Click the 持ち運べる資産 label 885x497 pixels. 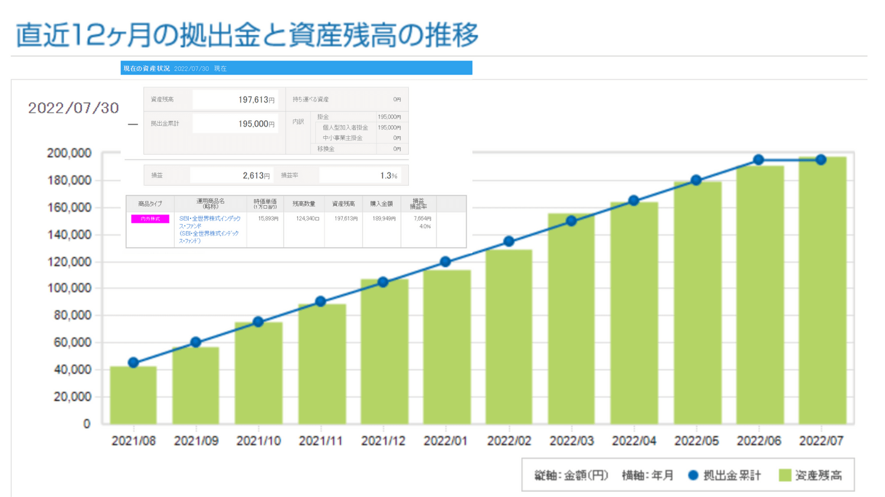coord(311,100)
